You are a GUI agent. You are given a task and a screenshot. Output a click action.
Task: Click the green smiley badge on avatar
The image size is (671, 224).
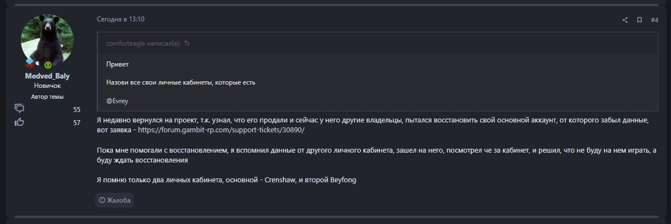point(47,65)
